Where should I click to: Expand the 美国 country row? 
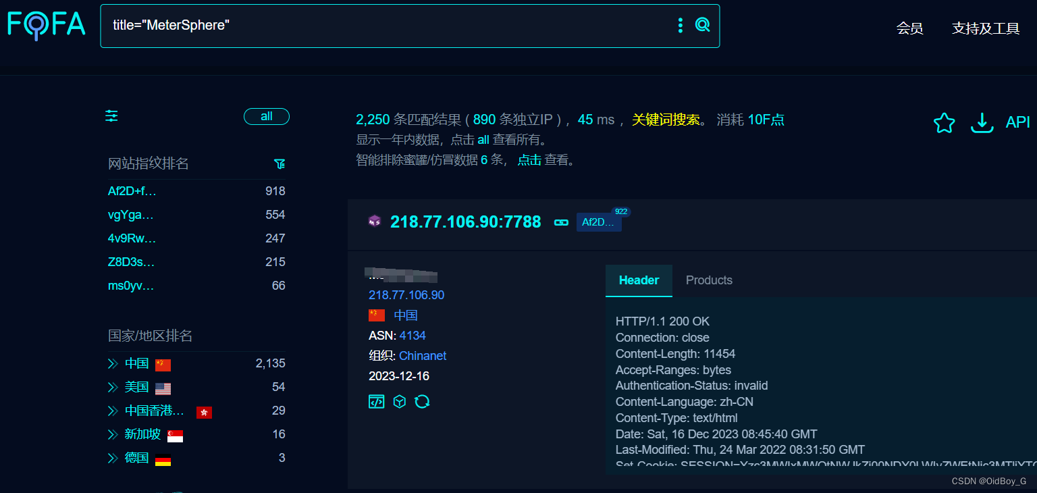[x=113, y=388]
